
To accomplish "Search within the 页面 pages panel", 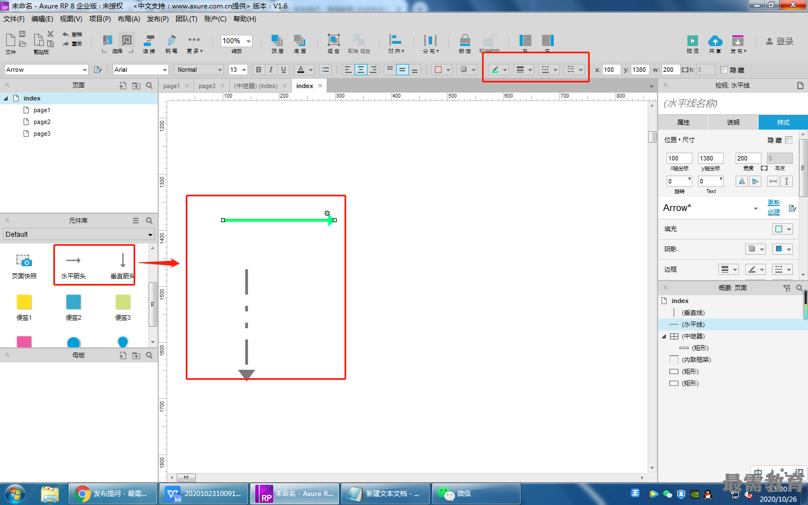I will pyautogui.click(x=149, y=85).
